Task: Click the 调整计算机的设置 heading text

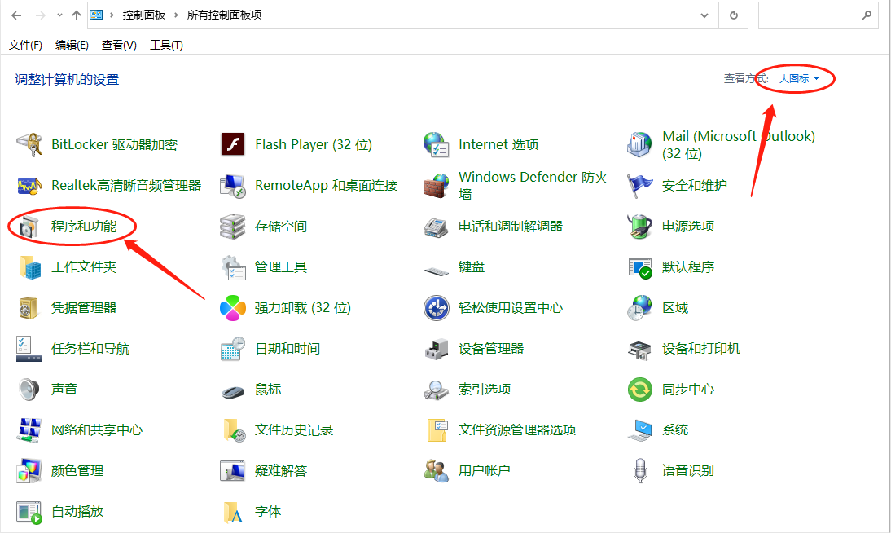Action: coord(67,80)
